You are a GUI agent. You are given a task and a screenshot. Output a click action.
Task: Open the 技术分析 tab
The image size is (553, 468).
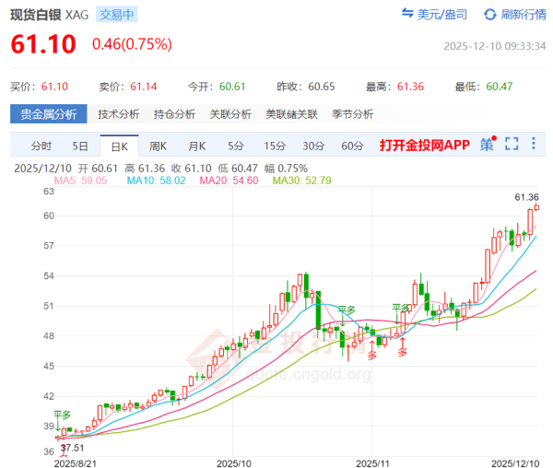(119, 114)
